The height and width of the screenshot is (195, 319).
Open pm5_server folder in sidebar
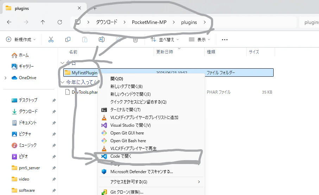pyautogui.click(x=26, y=168)
